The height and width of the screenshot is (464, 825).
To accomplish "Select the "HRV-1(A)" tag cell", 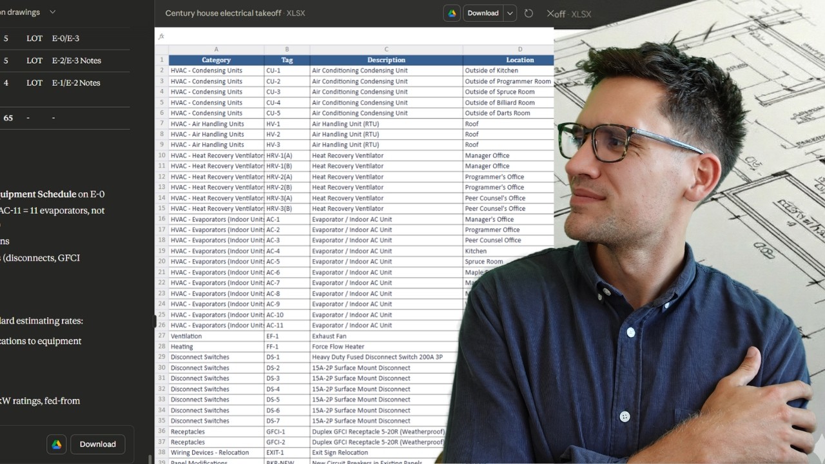I will (x=287, y=155).
